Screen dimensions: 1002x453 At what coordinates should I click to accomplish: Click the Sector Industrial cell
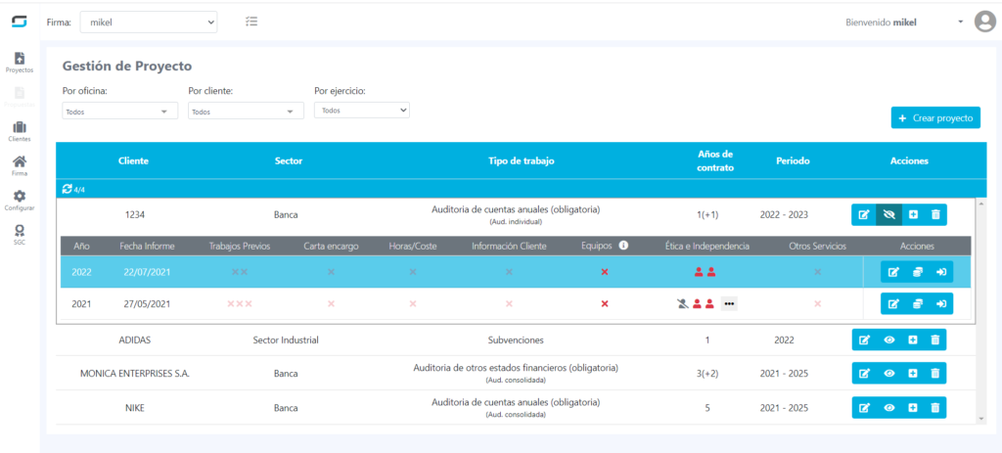coord(286,340)
